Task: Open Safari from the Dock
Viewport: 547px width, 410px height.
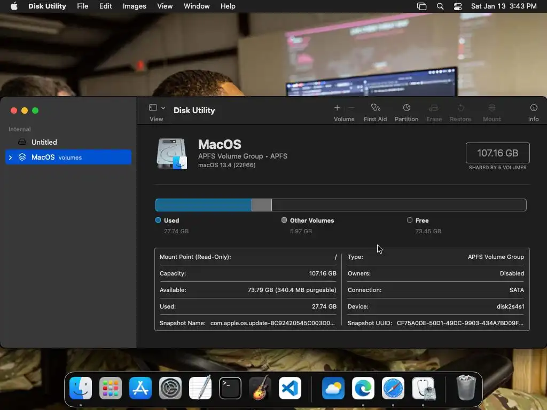Action: [393, 388]
